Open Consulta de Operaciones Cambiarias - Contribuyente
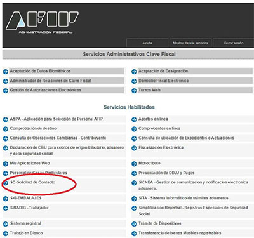 pos(58,138)
